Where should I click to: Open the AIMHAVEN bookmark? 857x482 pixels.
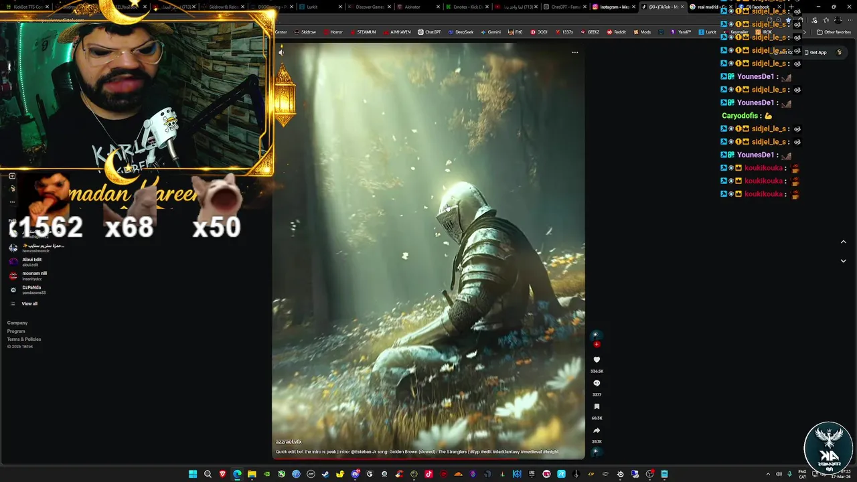point(396,31)
